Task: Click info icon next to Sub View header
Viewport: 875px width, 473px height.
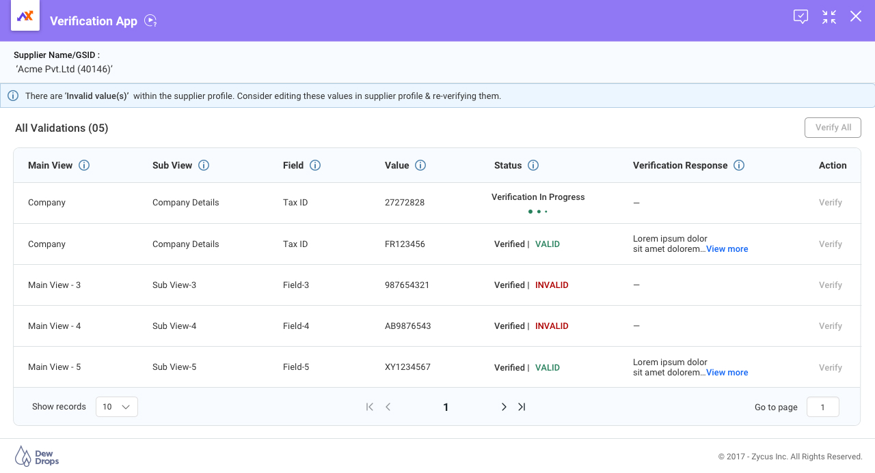Action: [x=204, y=165]
